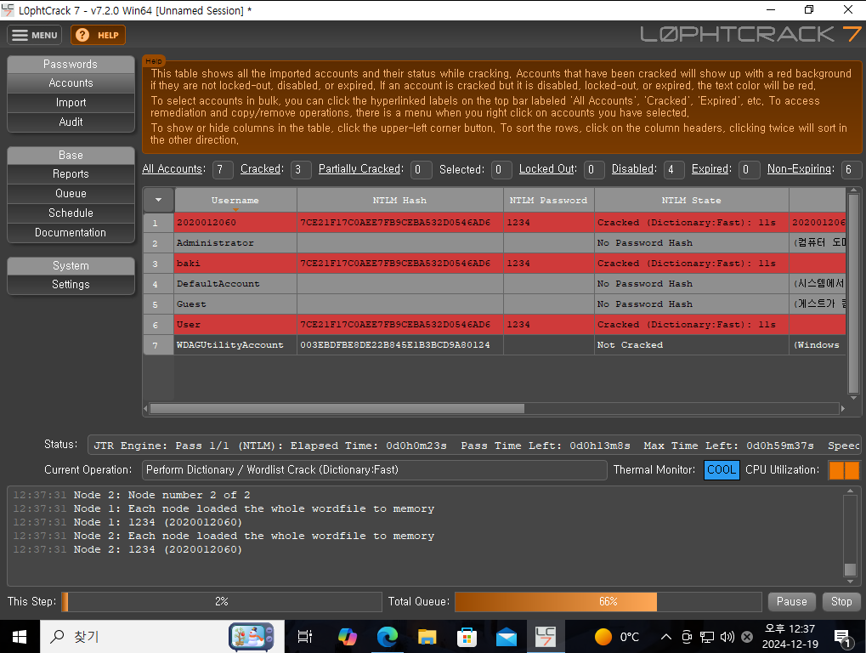Screen dimensions: 866x653
Task: Open Microsoft Store from the taskbar
Action: coord(467,637)
